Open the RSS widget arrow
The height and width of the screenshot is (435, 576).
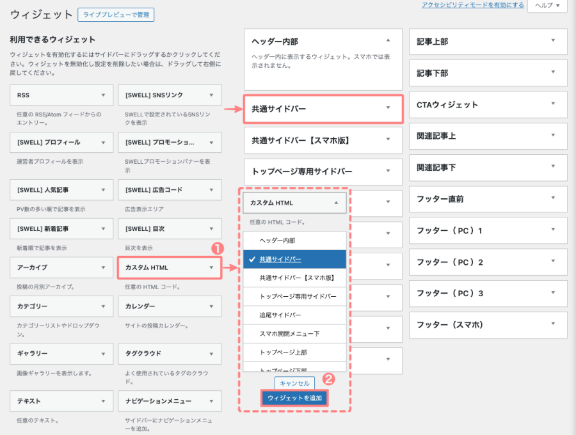click(x=102, y=95)
